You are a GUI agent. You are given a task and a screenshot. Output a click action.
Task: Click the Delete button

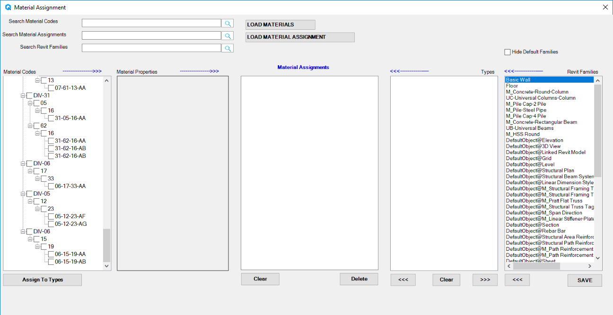pos(359,279)
